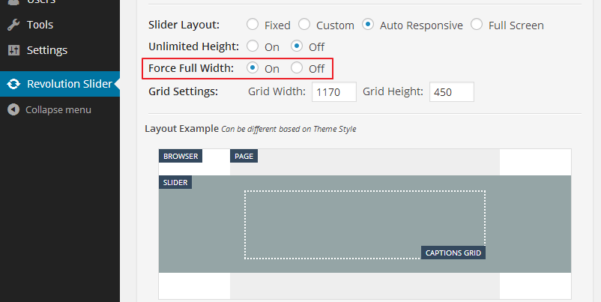Image resolution: width=601 pixels, height=302 pixels.
Task: Click the Tools wrench icon in sidebar
Action: [13, 25]
